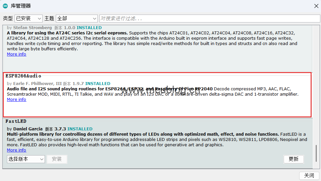The height and width of the screenshot is (181, 321).
Task: Click the 库管理器 window title
Action: (x=21, y=6)
